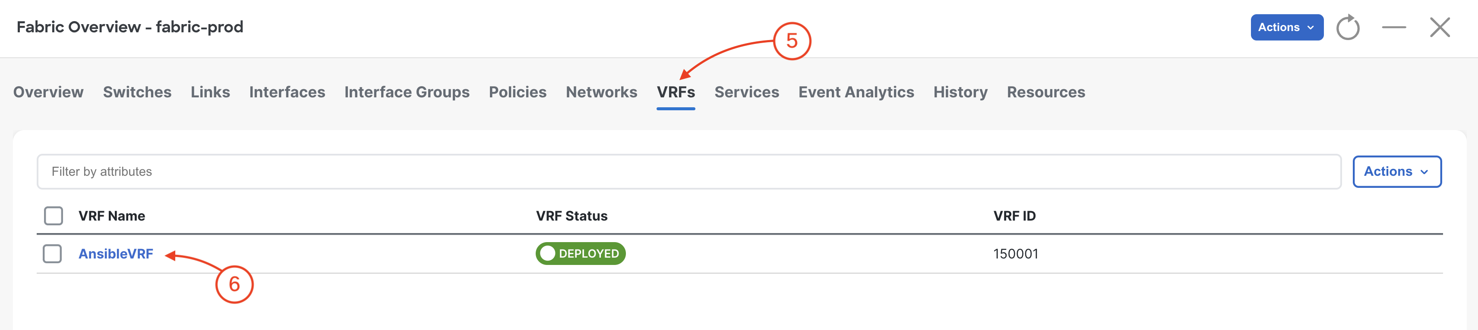Viewport: 1478px width, 330px height.
Task: Close the Fabric Overview panel
Action: click(x=1440, y=28)
